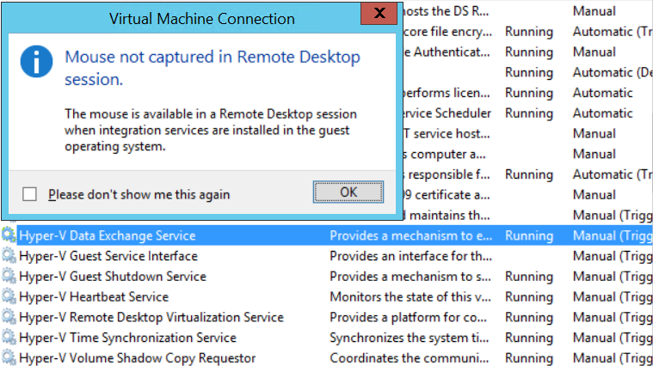This screenshot has height=366, width=653.
Task: Click gear icon of Hyper-V Guest Service Interface
Action: coord(9,256)
